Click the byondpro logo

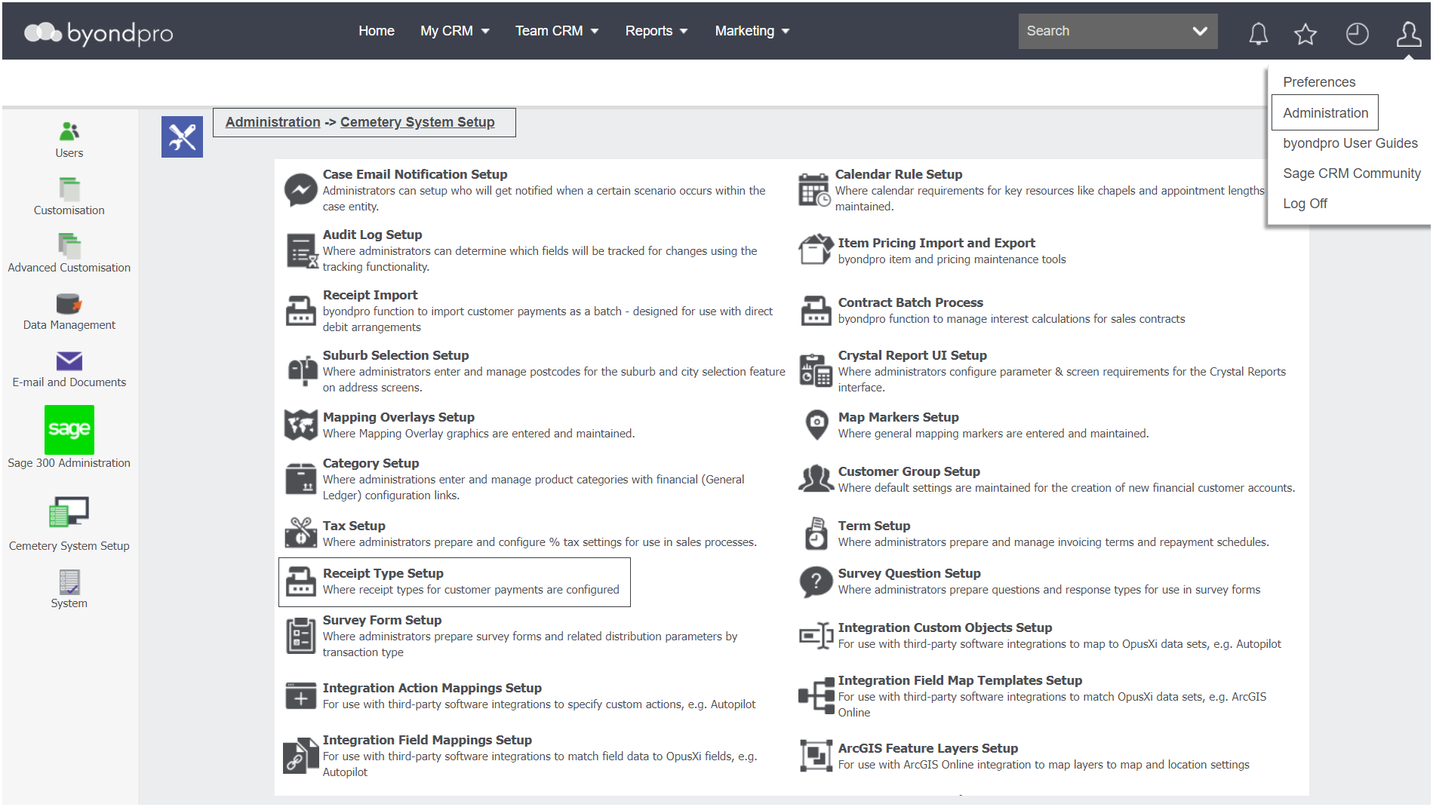[98, 32]
